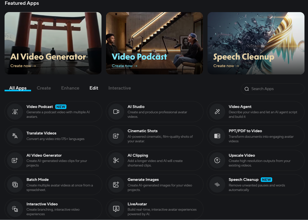Click Create now under AI Video Generator

(x=23, y=66)
